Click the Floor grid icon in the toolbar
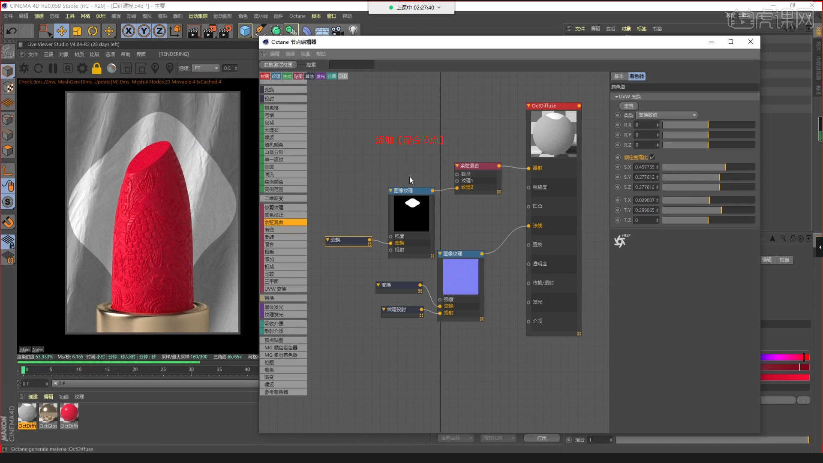Screen dimensions: 823x463 click(322, 31)
